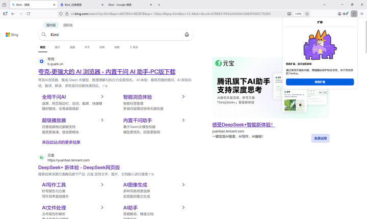Image resolution: width=367 pixels, height=219 pixels.
Task: Open the 超级播放器 sublink
Action: pos(54,120)
